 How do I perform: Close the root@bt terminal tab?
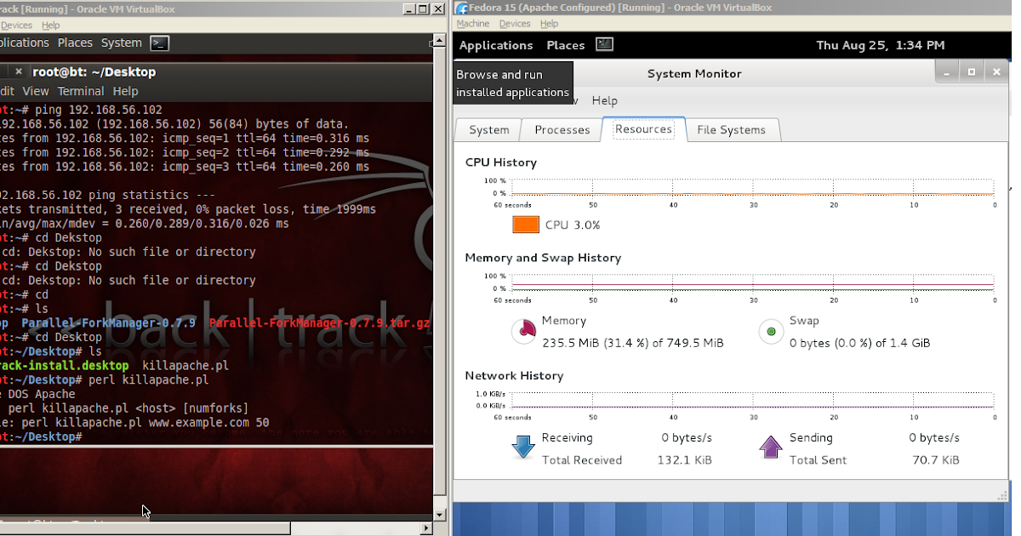(19, 71)
